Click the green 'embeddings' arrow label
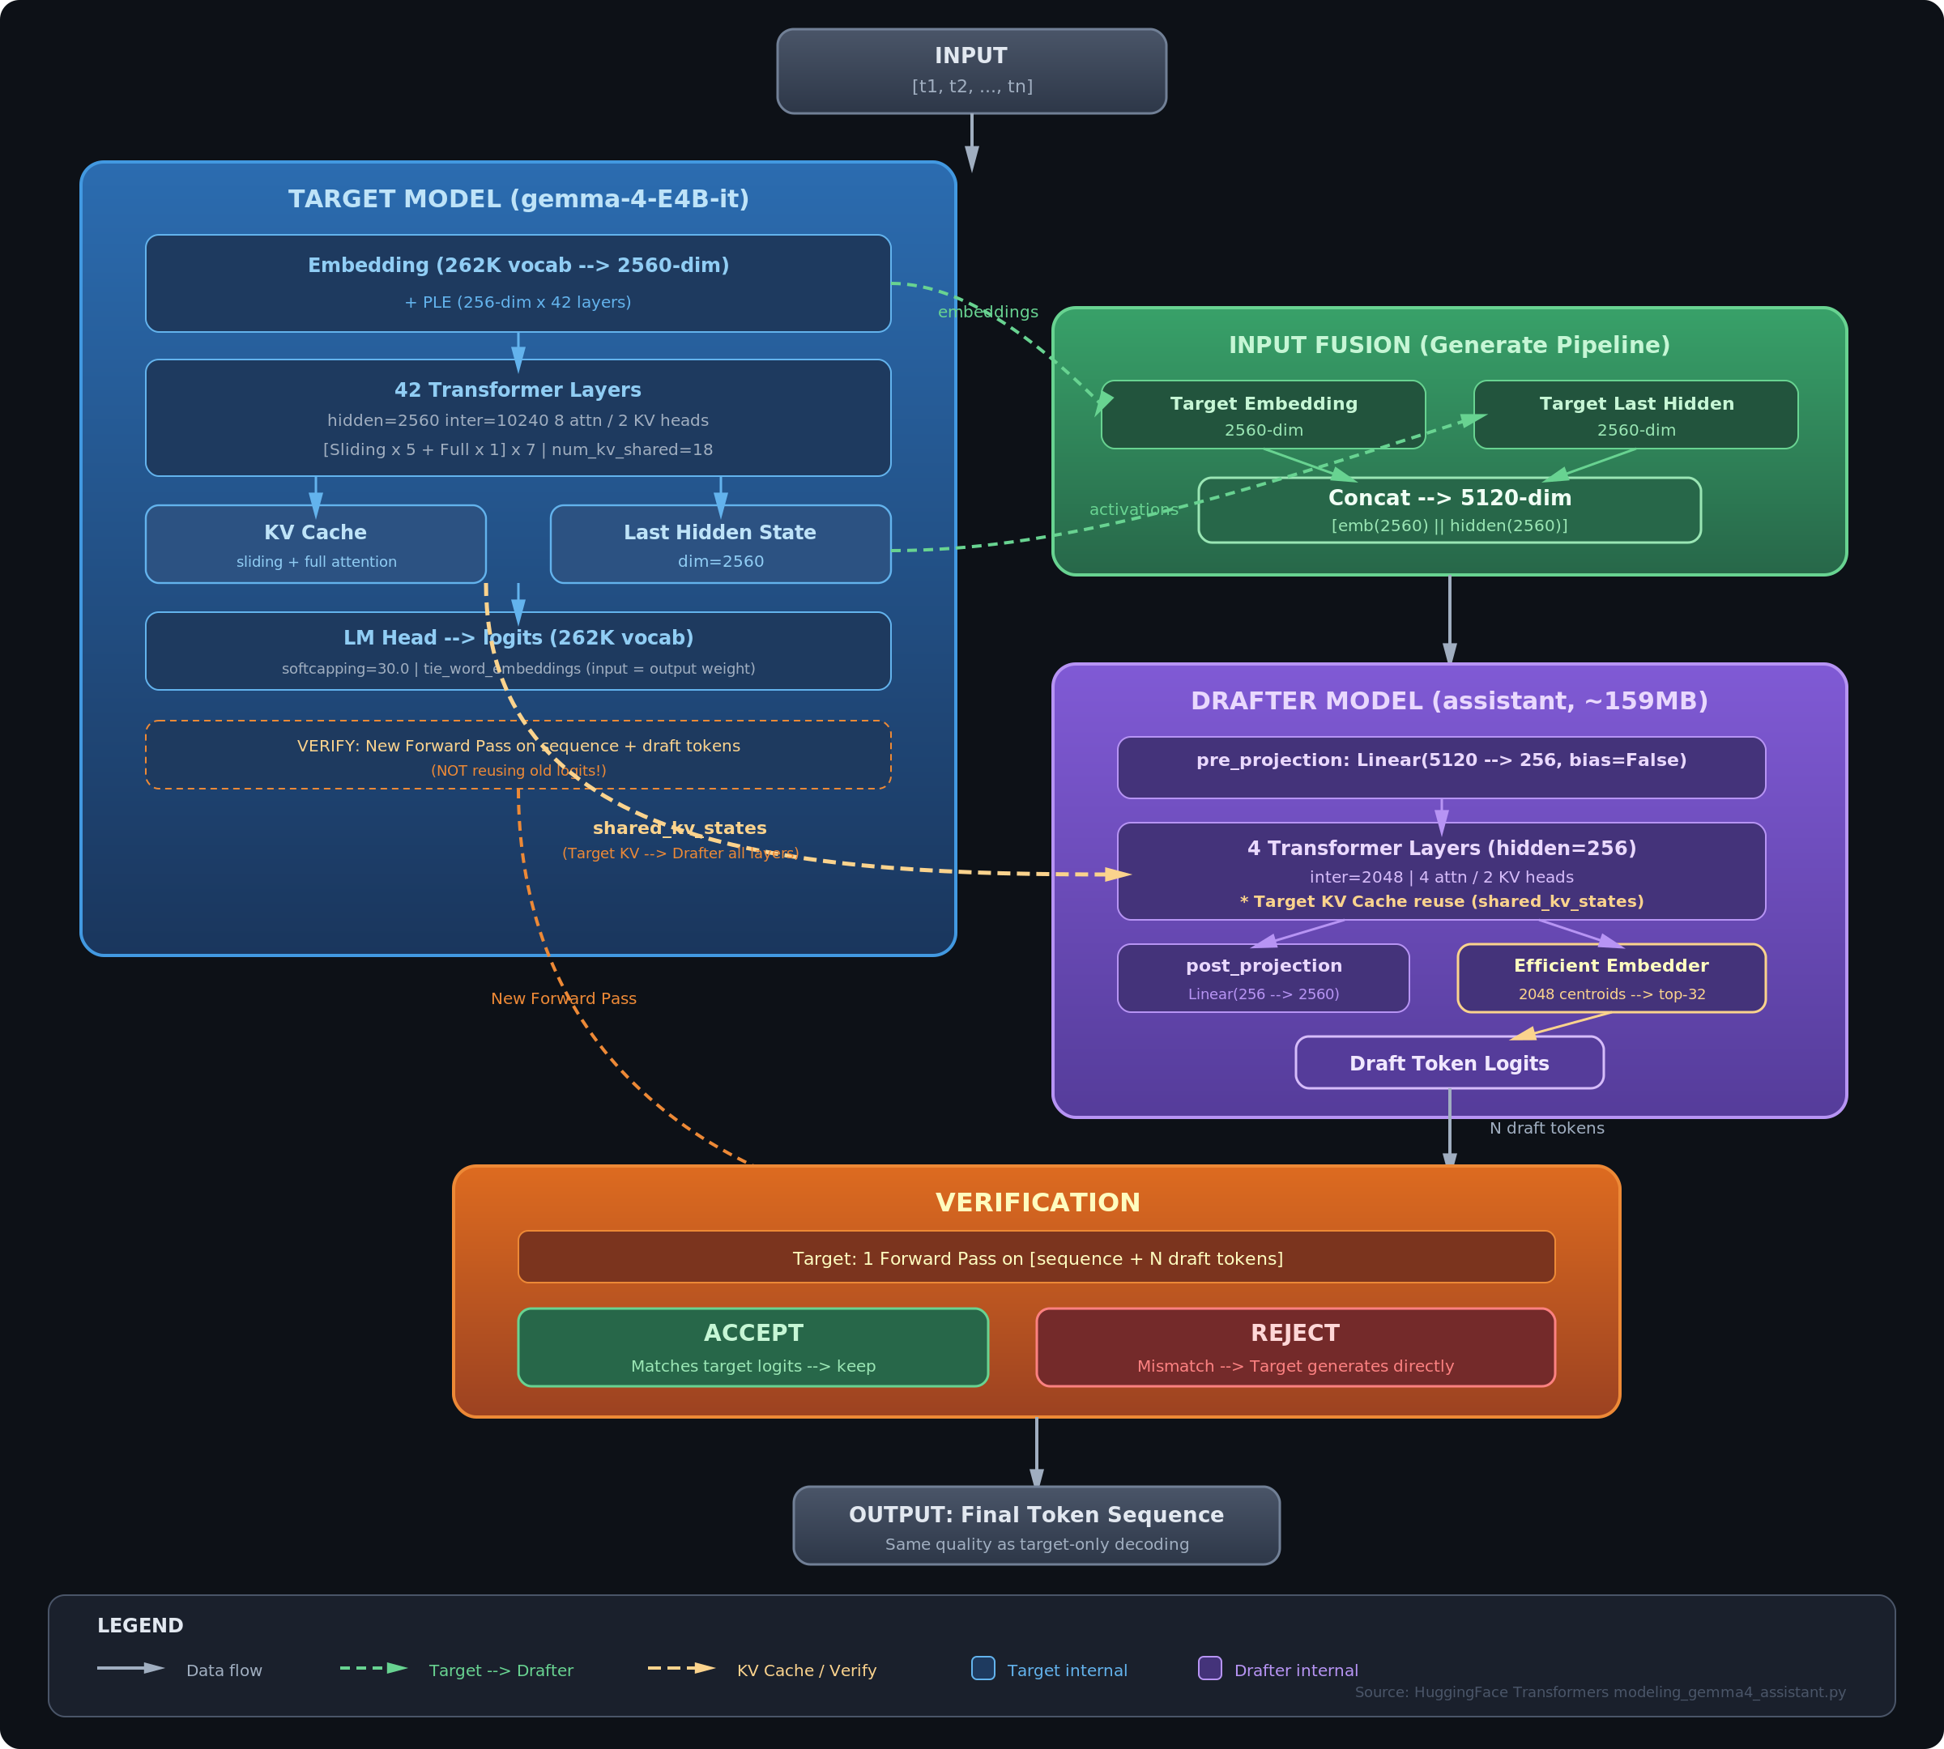This screenshot has height=1749, width=1944. pyautogui.click(x=987, y=312)
